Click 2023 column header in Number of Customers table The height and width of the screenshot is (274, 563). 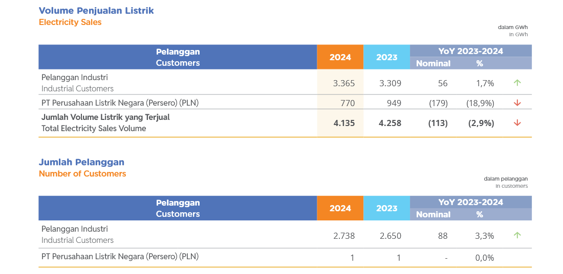click(x=386, y=208)
